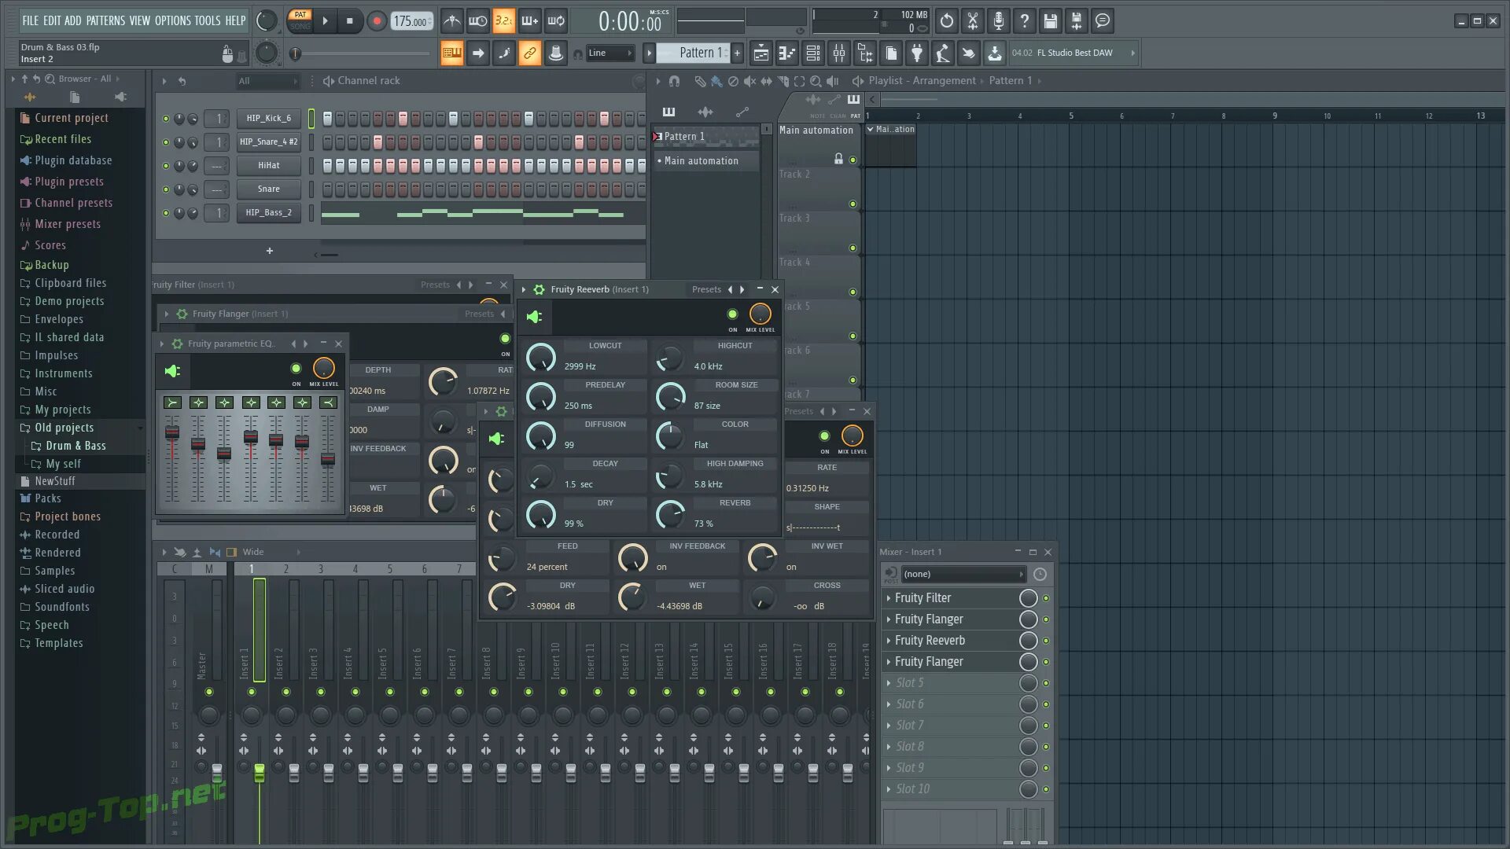The height and width of the screenshot is (849, 1510).
Task: Click the save project floppy icon
Action: tap(1050, 21)
